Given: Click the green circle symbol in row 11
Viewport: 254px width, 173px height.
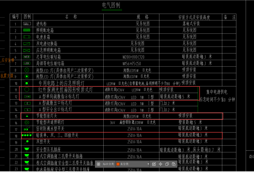Looking at the screenshot, I should coord(27,90).
